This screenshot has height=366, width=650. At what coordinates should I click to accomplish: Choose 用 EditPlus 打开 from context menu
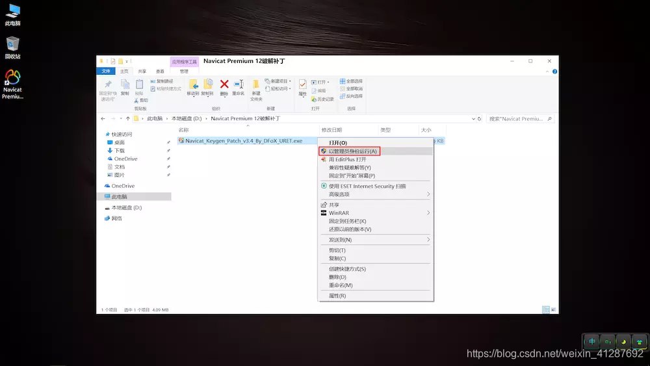[376, 159]
